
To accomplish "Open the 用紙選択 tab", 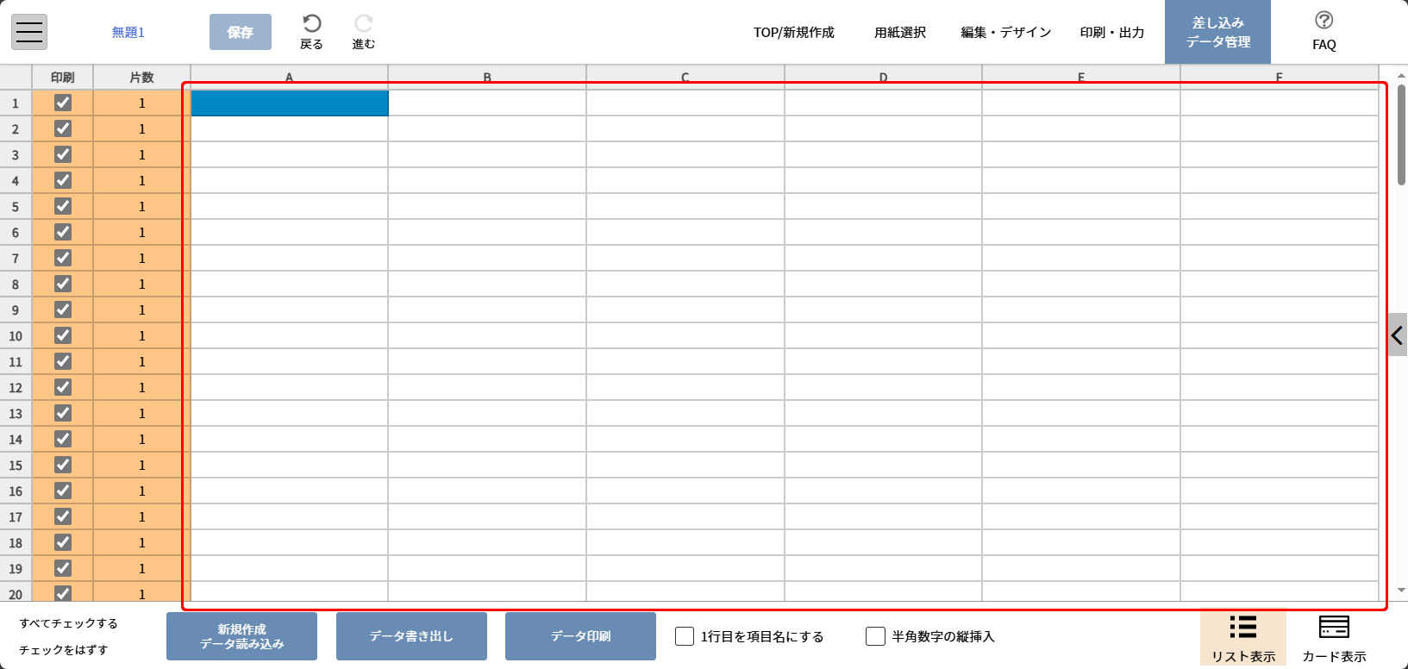I will [x=899, y=33].
